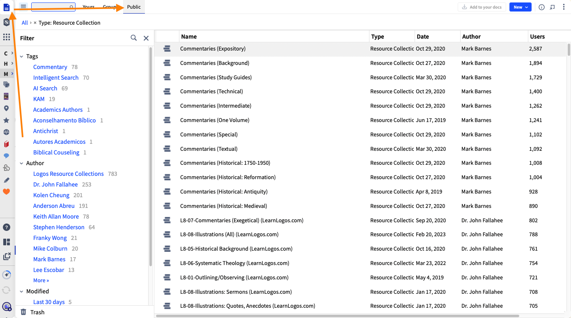Show more authors with More »
The height and width of the screenshot is (318, 571).
(x=41, y=280)
